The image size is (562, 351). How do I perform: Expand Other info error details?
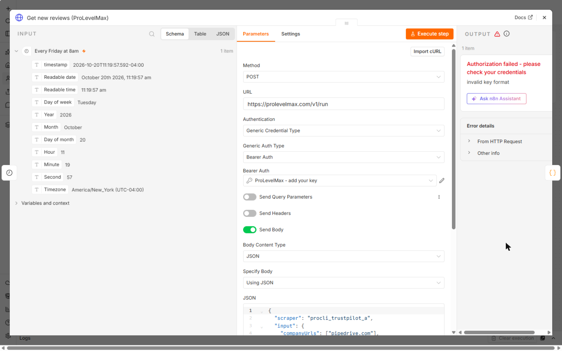[469, 153]
